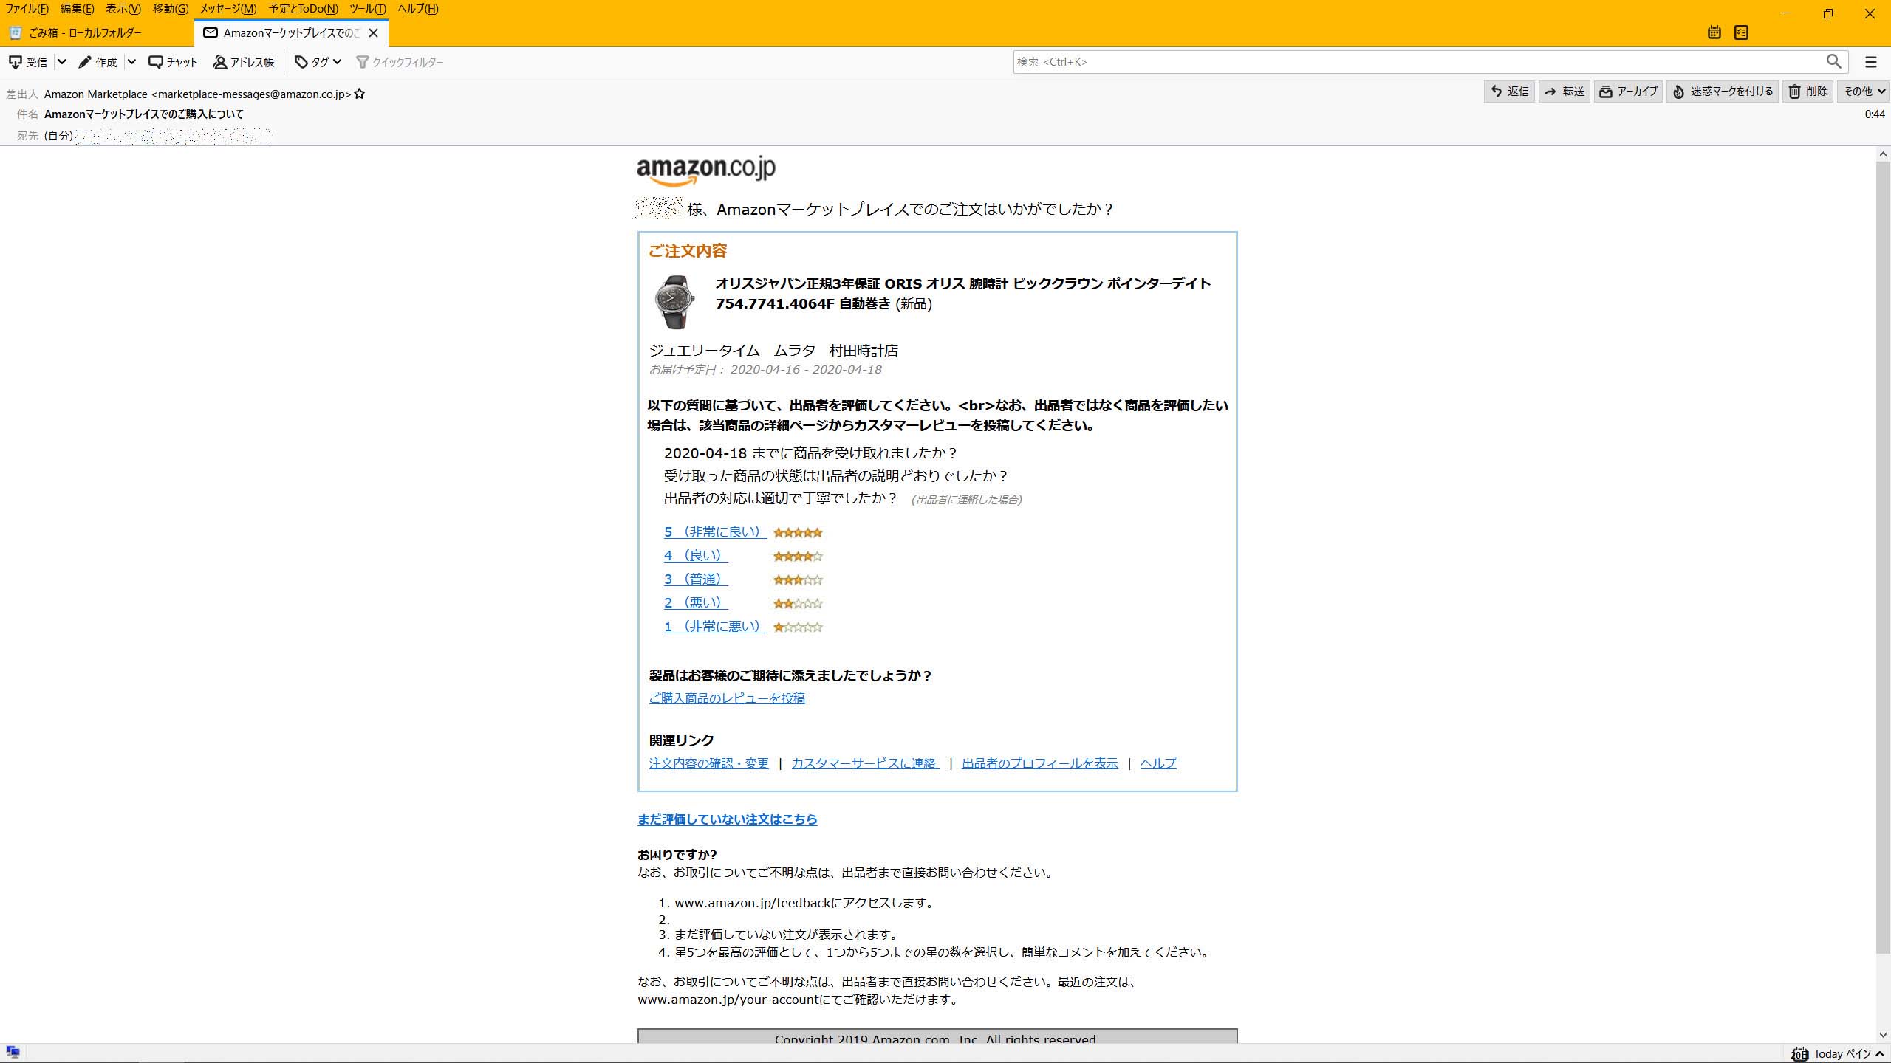Image resolution: width=1891 pixels, height=1063 pixels.
Task: Open the メッセージ(M) menu
Action: click(228, 9)
